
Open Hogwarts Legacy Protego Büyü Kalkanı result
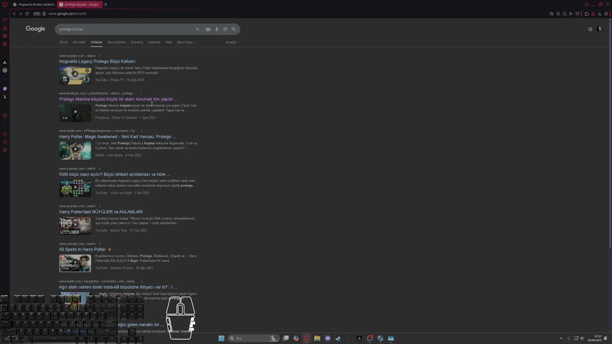(97, 62)
